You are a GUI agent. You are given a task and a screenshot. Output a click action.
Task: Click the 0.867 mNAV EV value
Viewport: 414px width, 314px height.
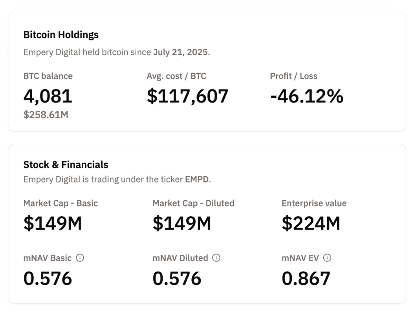[x=306, y=278]
